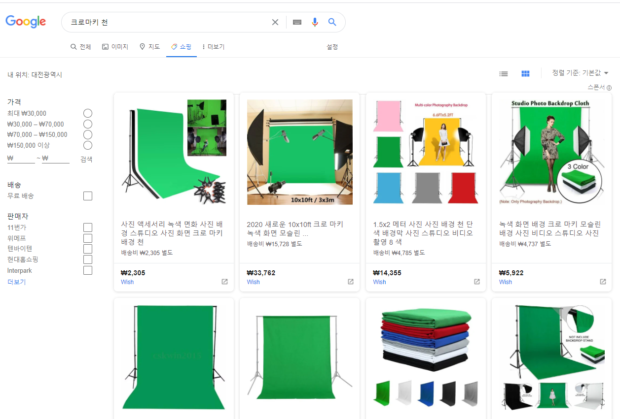Open external link icon on ₩2,305 card
Screen dimensions: 620x419
click(224, 282)
